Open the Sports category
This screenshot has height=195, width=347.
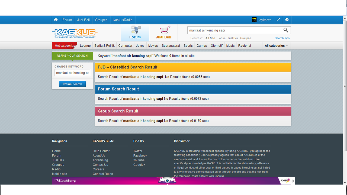[188, 45]
